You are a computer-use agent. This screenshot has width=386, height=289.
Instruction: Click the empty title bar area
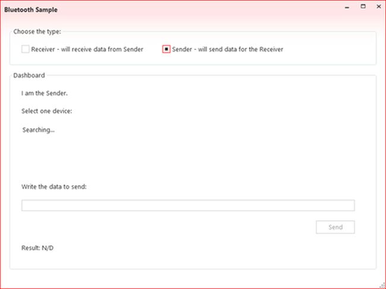coord(196,10)
